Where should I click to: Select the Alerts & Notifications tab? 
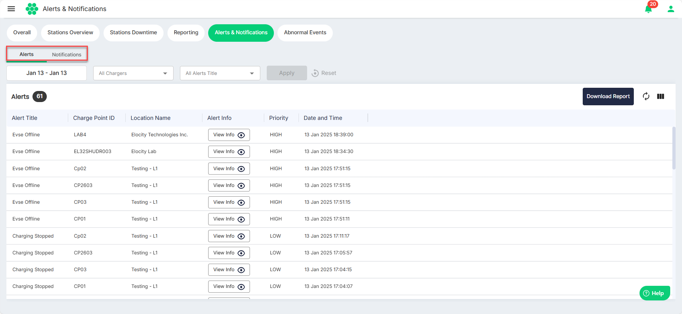point(241,32)
